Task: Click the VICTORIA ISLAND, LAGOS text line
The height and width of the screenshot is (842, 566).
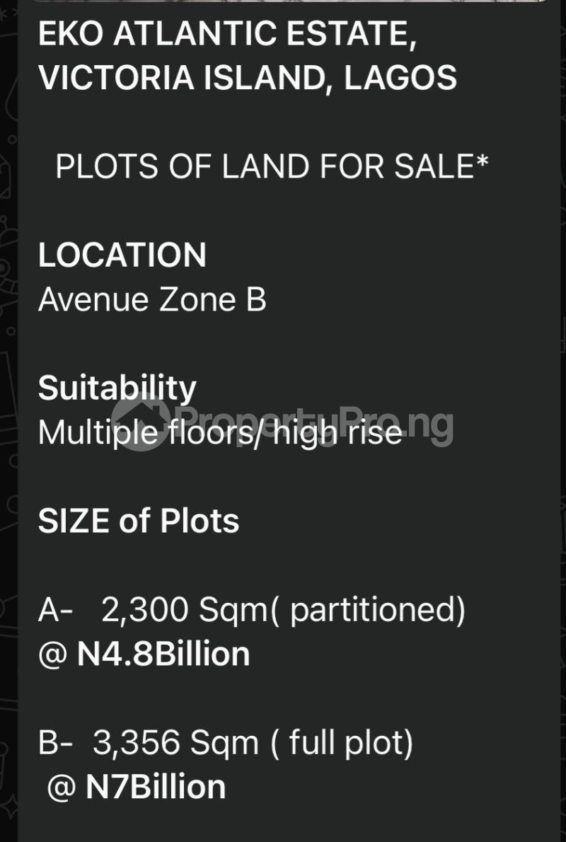Action: [x=248, y=77]
